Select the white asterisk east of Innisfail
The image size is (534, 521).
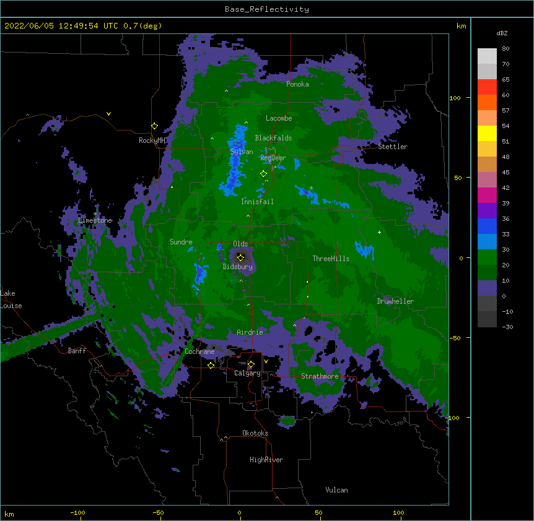coord(311,188)
